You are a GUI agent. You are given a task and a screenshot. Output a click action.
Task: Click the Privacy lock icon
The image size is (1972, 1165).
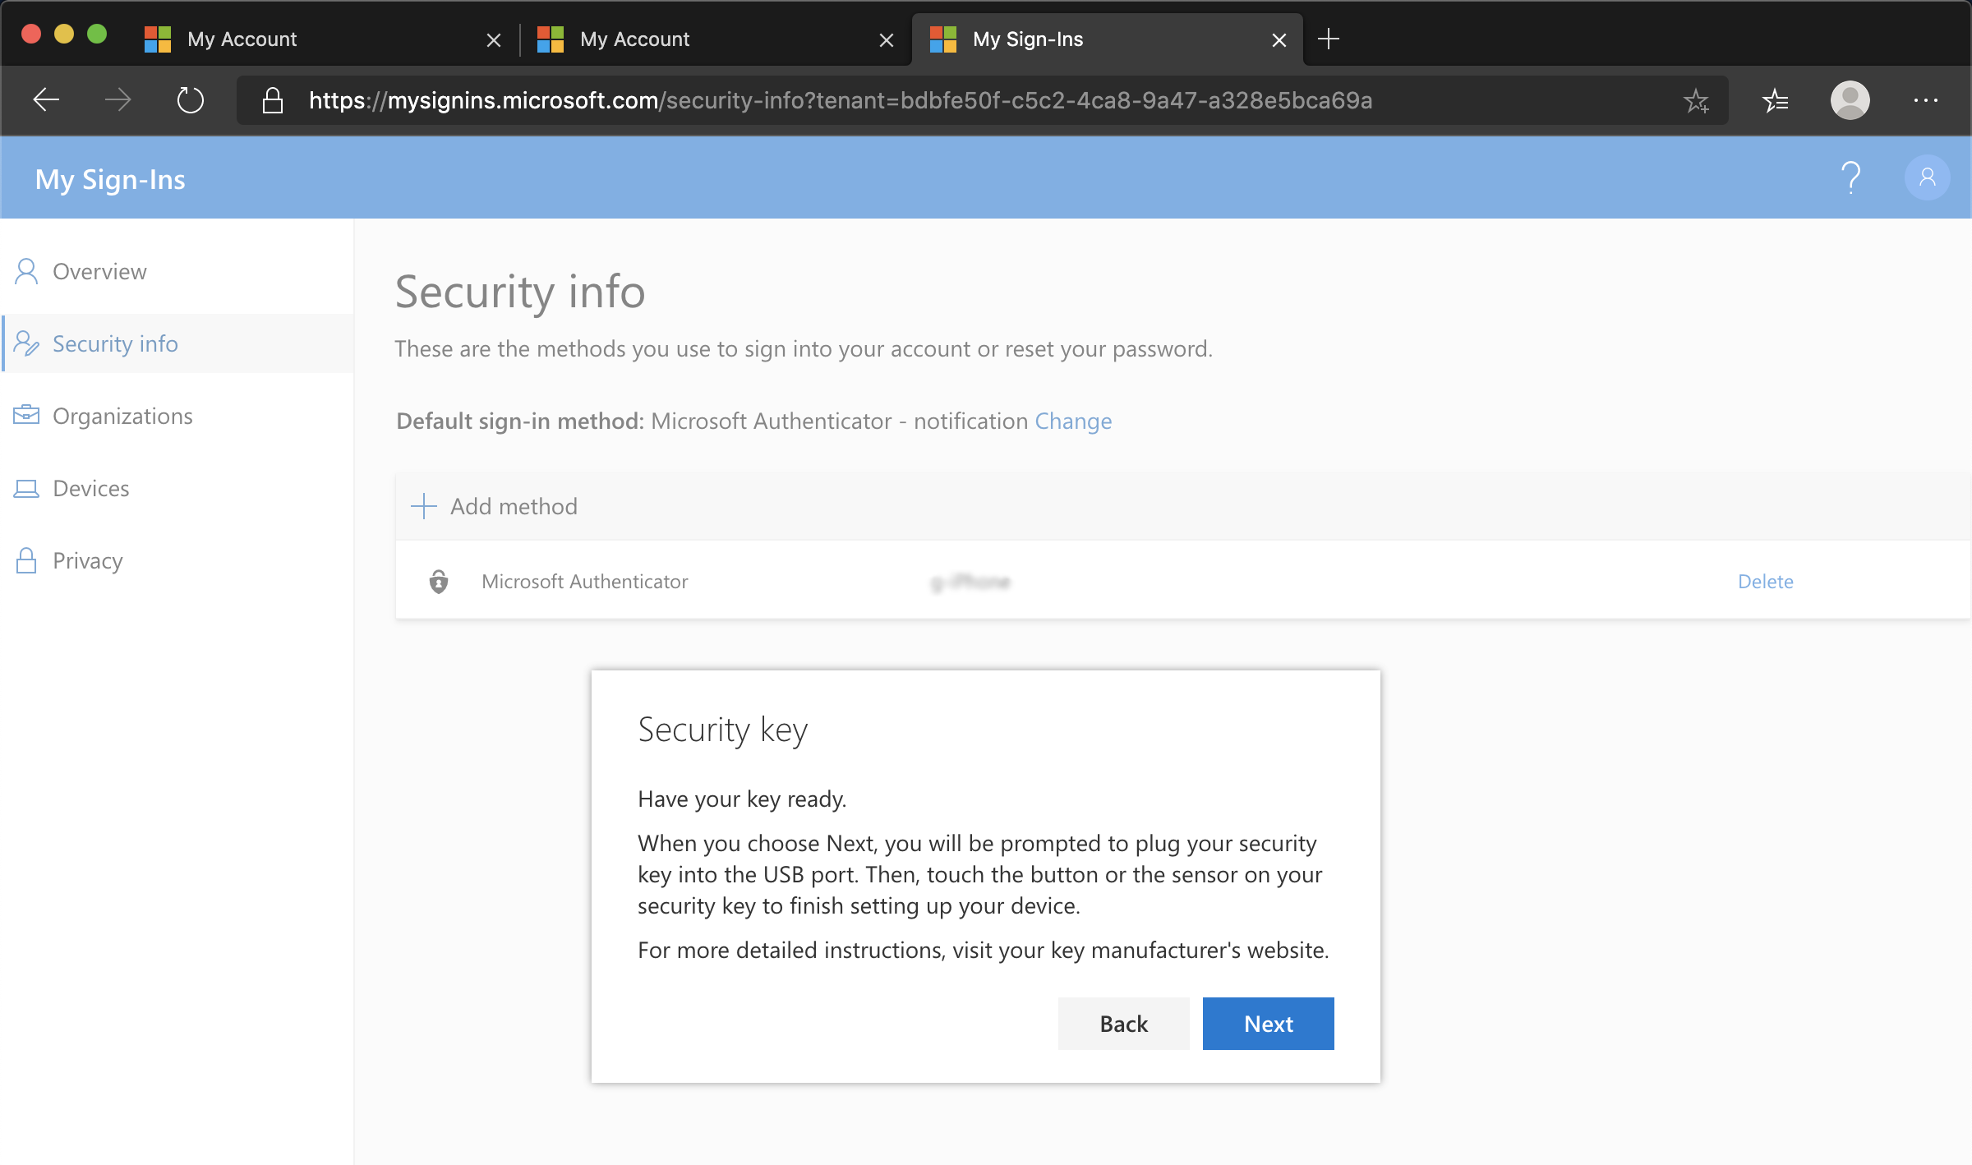click(26, 560)
